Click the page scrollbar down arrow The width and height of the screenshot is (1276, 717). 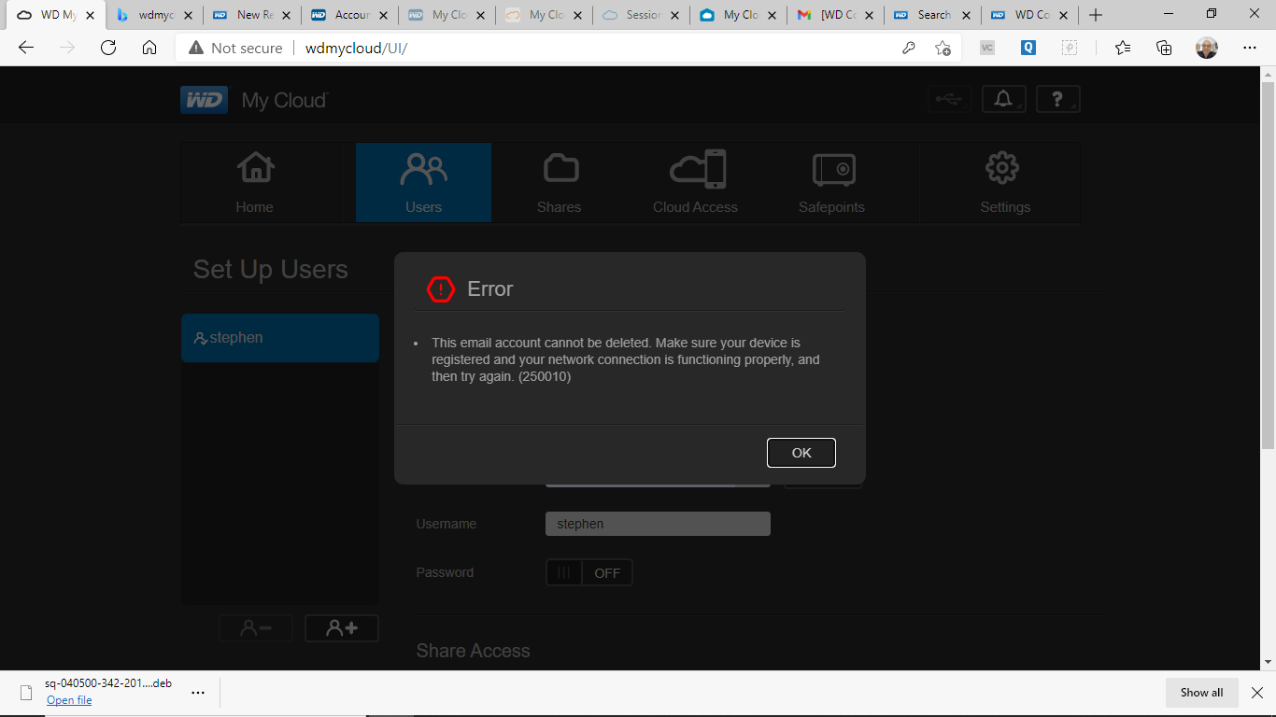1269,663
